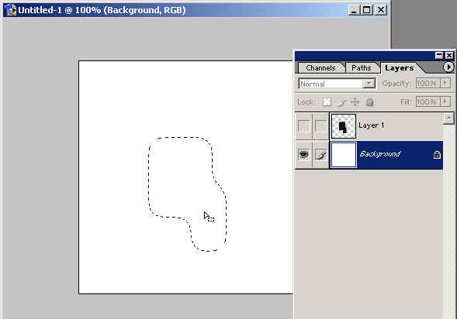The height and width of the screenshot is (319, 457).
Task: Open the Layers palette flyout menu arrow
Action: pyautogui.click(x=448, y=67)
